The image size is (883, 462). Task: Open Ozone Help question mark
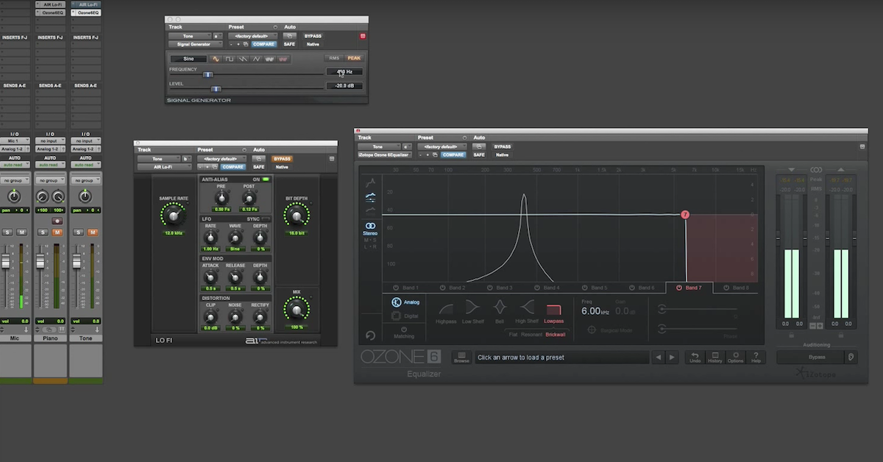[x=756, y=357]
